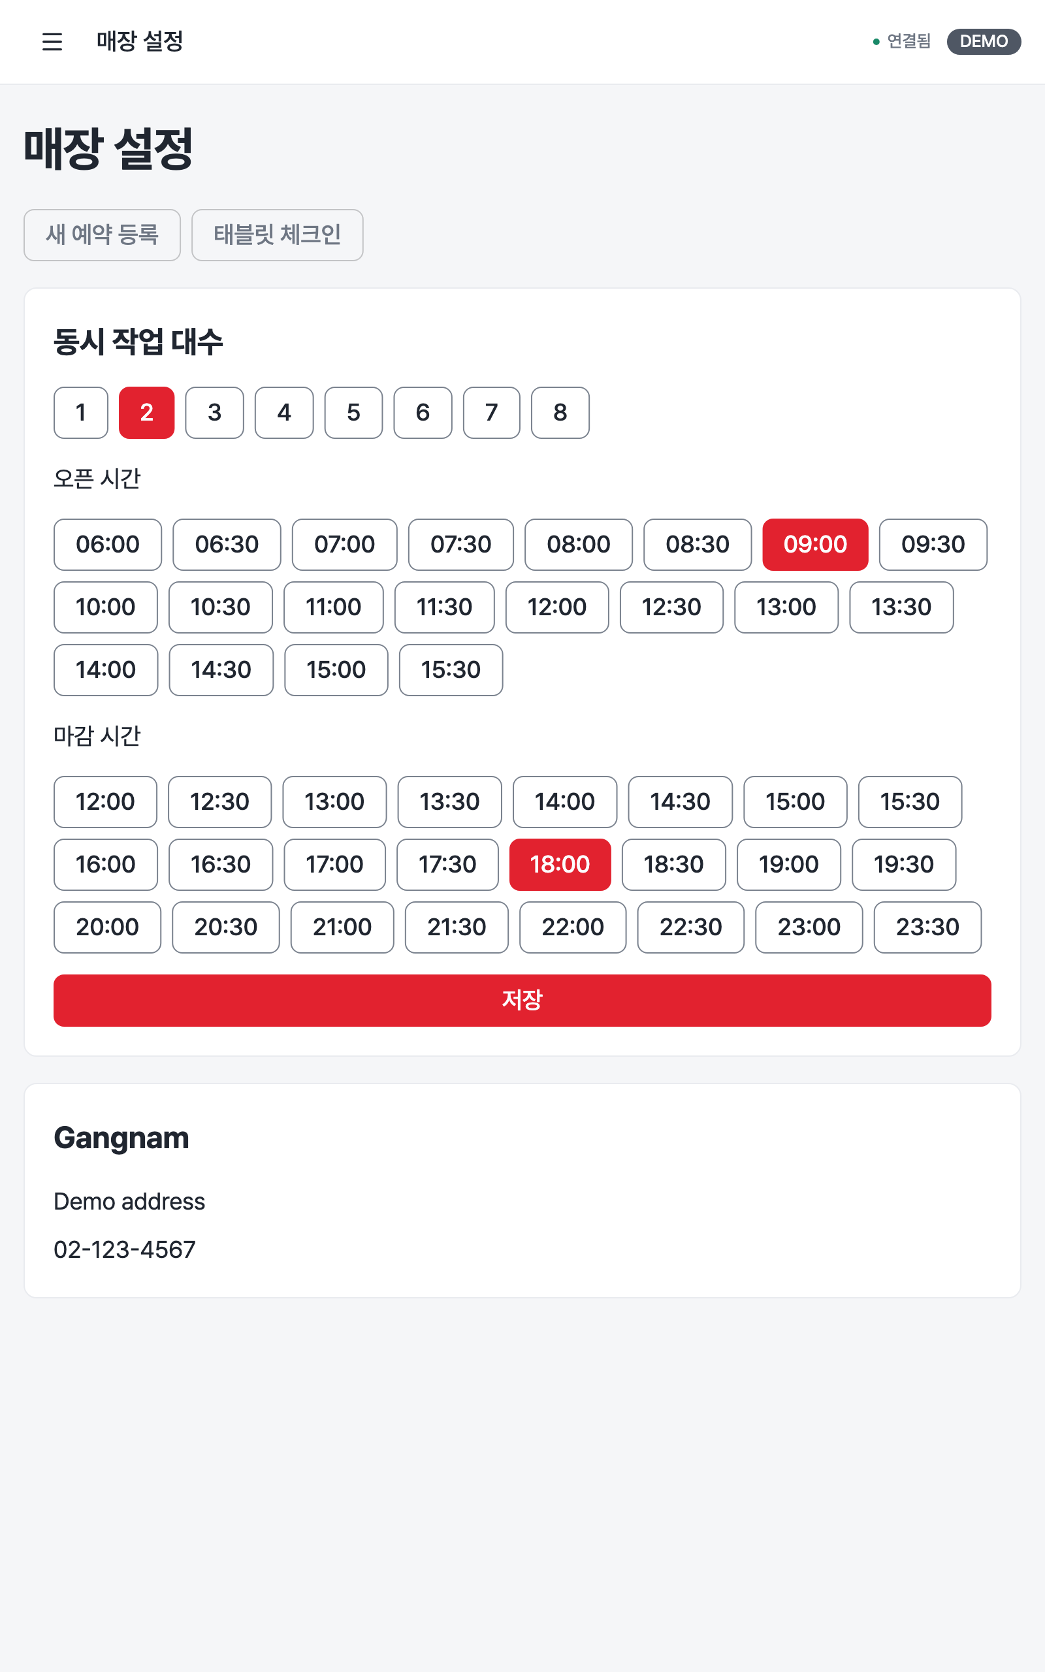
Task: Select the highlighted 09:00 opening time
Action: pos(815,545)
